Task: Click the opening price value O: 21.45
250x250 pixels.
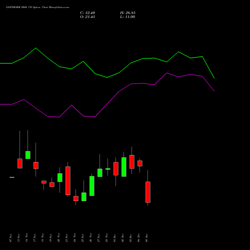Action: pos(87,17)
